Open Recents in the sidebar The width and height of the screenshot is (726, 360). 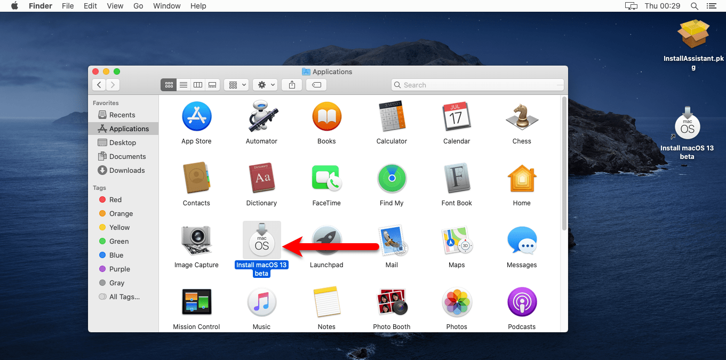click(123, 115)
